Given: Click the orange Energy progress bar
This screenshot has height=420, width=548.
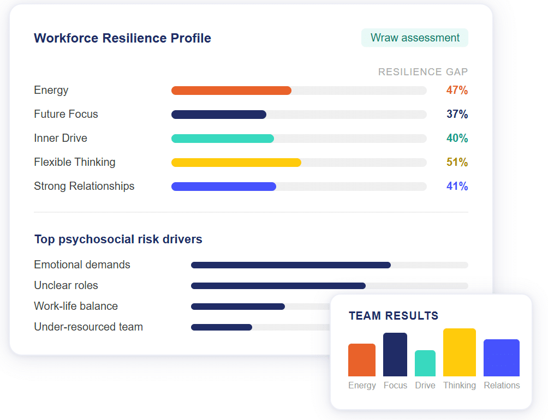Looking at the screenshot, I should 231,91.
